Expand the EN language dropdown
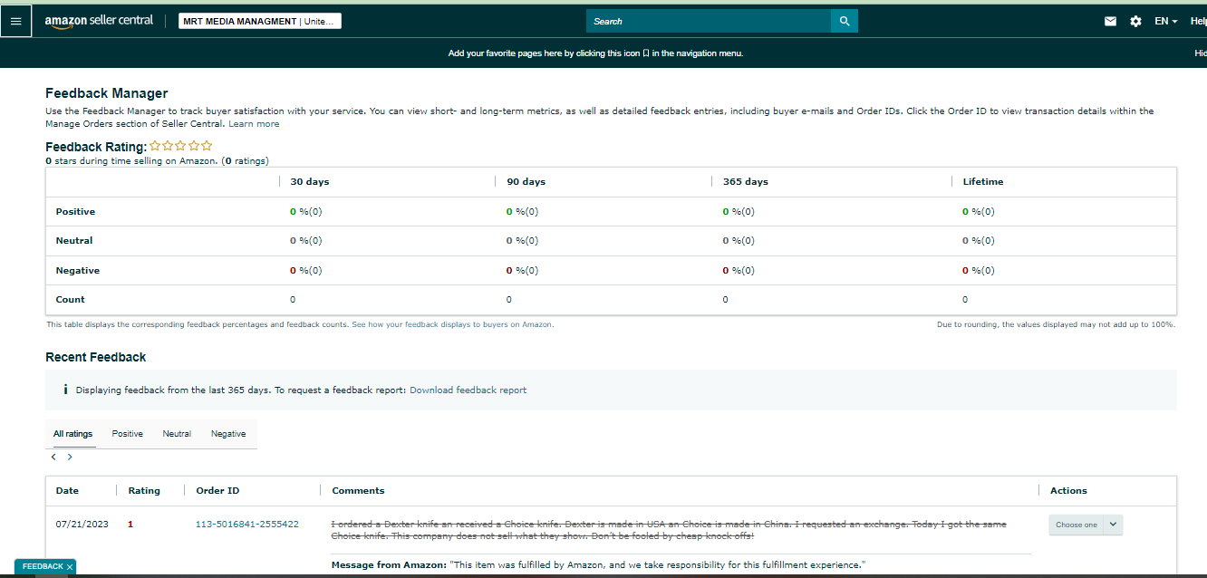Screen dimensions: 1207x578 [x=1166, y=21]
